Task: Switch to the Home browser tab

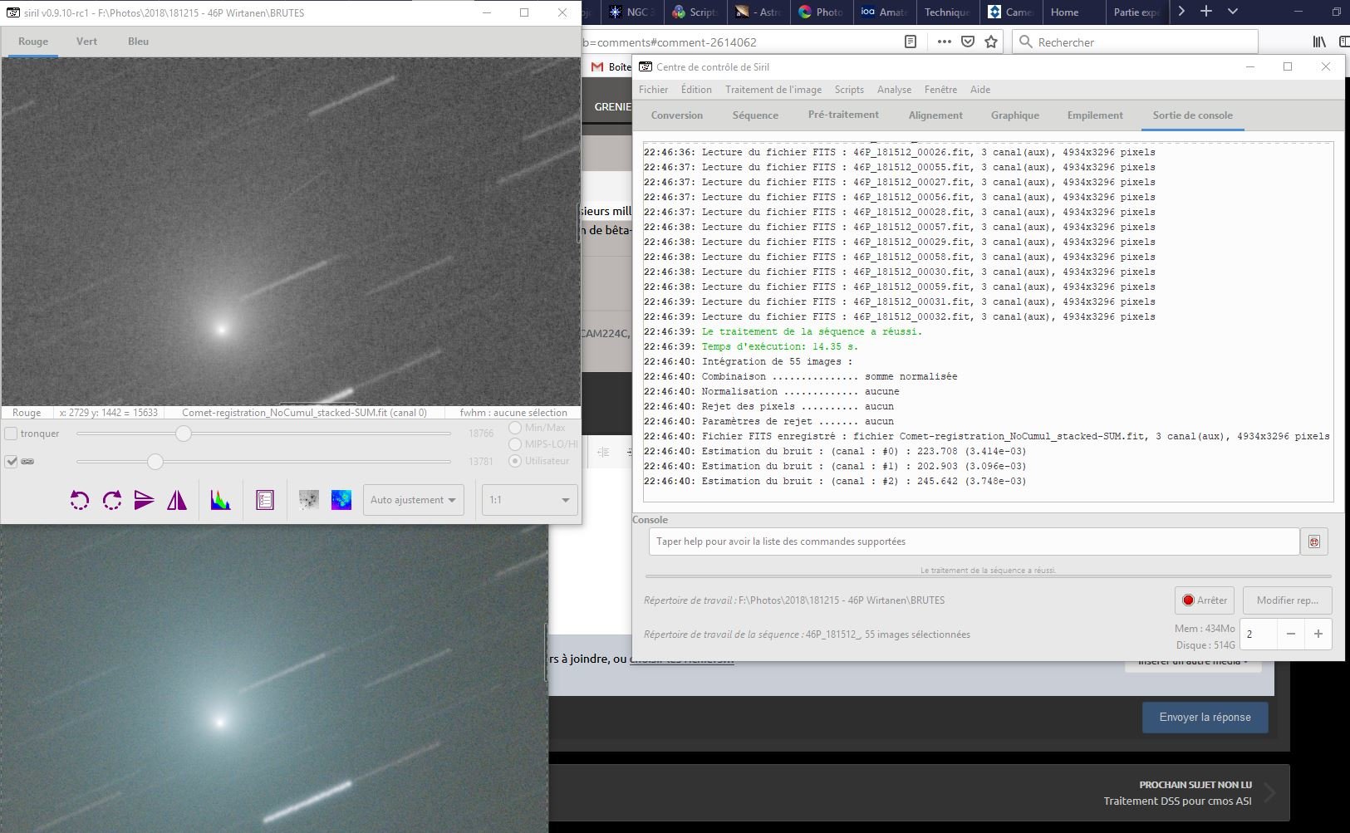Action: [x=1073, y=12]
